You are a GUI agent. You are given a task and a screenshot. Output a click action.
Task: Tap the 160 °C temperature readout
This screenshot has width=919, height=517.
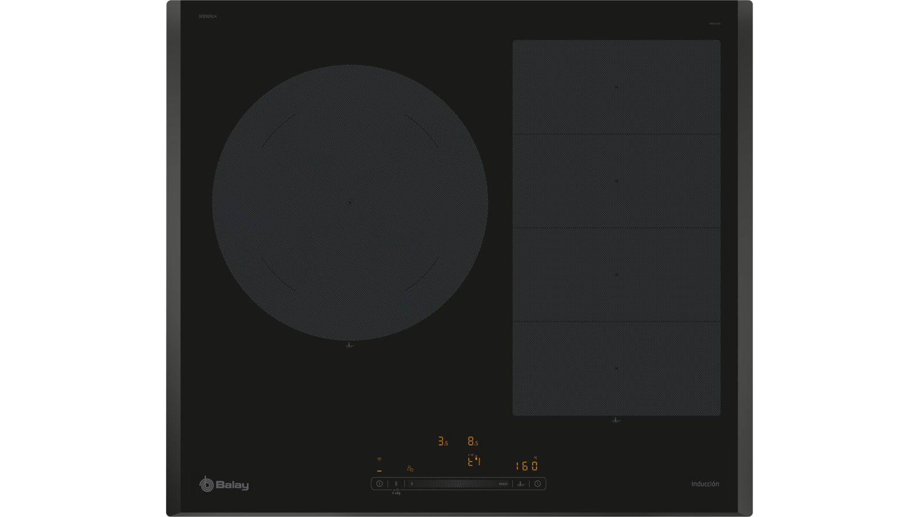pos(526,466)
